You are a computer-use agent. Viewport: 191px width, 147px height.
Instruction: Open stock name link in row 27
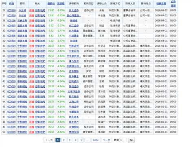tap(22, 15)
